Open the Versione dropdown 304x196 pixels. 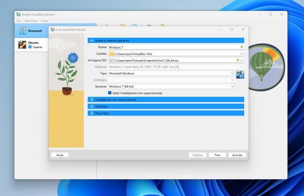click(232, 86)
